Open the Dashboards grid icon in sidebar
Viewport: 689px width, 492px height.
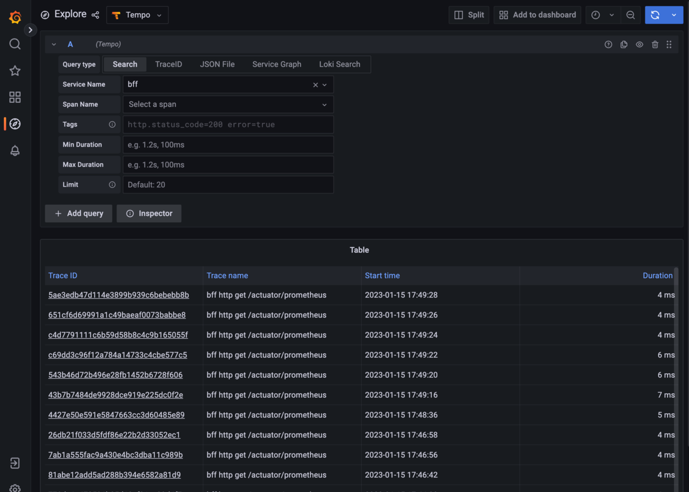[15, 97]
